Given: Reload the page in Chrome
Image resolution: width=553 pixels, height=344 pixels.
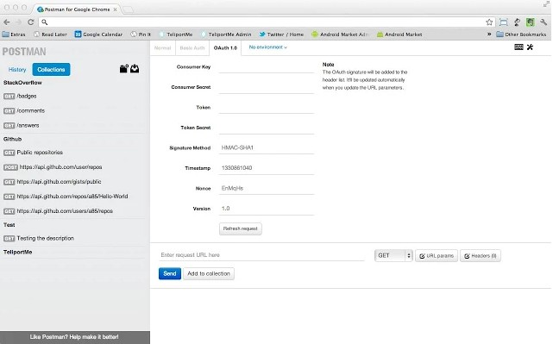Looking at the screenshot, I should (x=31, y=22).
